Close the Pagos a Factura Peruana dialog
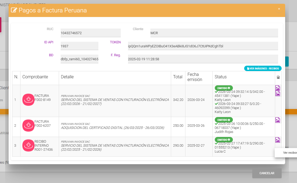The width and height of the screenshot is (297, 183). point(279,9)
